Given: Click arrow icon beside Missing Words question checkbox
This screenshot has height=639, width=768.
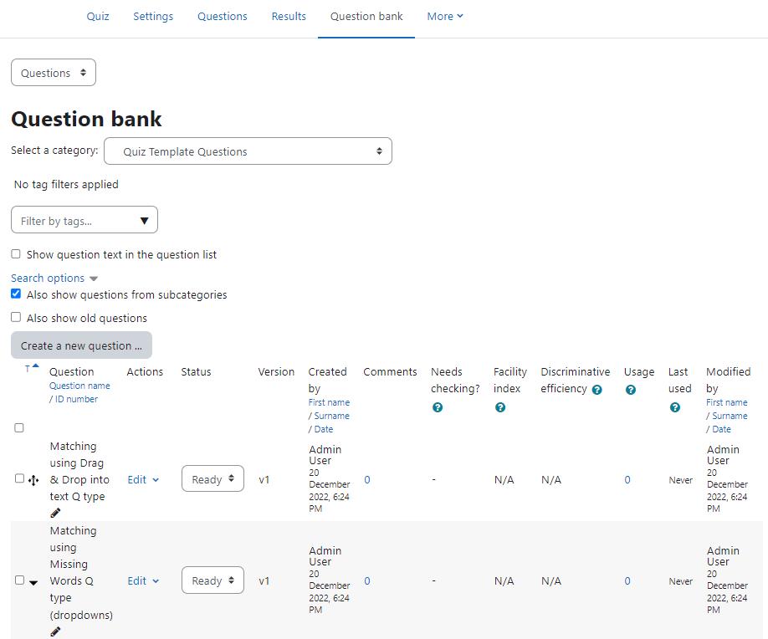Looking at the screenshot, I should click(33, 582).
